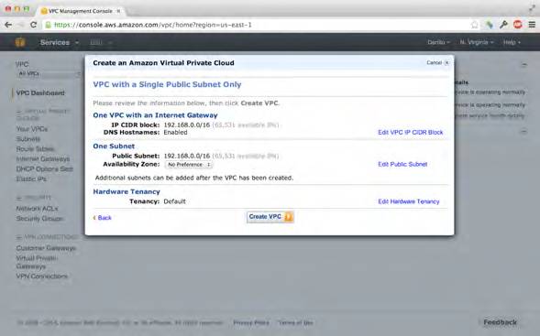Open the Edit menu in AWS navbar
This screenshot has width=540, height=336.
point(101,43)
